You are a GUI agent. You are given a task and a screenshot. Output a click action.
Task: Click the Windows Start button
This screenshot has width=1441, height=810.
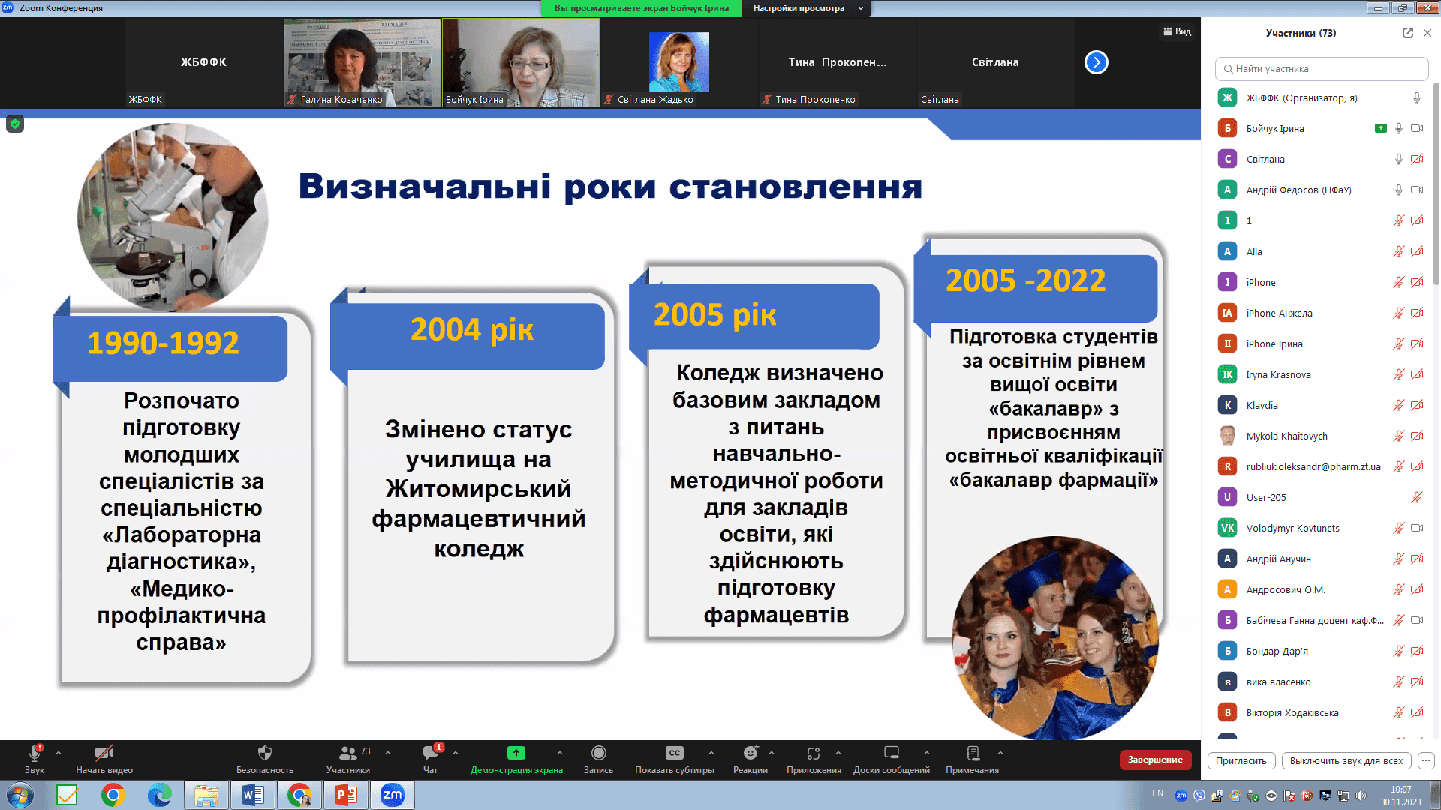20,795
